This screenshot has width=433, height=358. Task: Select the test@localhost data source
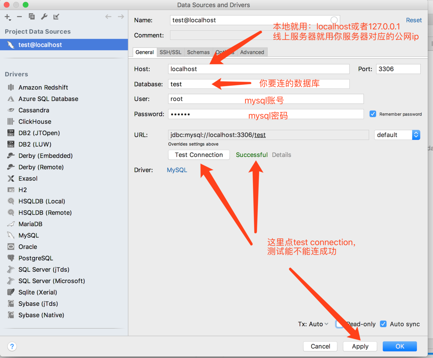point(64,45)
